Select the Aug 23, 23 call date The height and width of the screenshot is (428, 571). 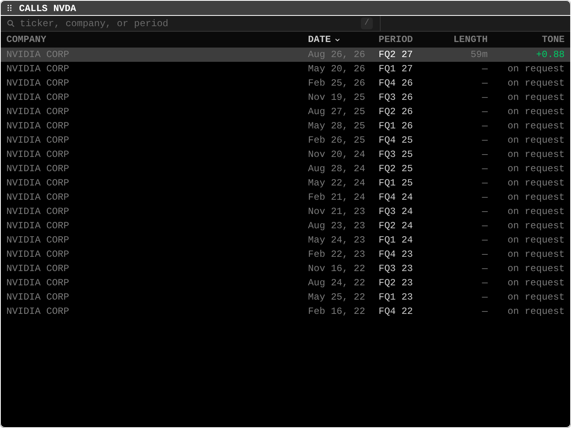tap(336, 225)
